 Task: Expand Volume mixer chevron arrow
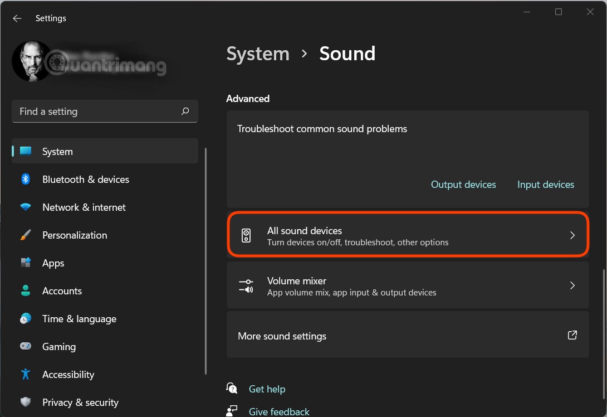point(572,285)
